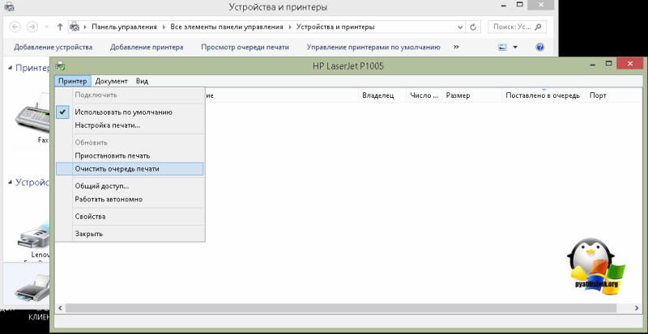Screen dimensions: 648x334
Task: Open the help question mark icon
Action: (539, 48)
